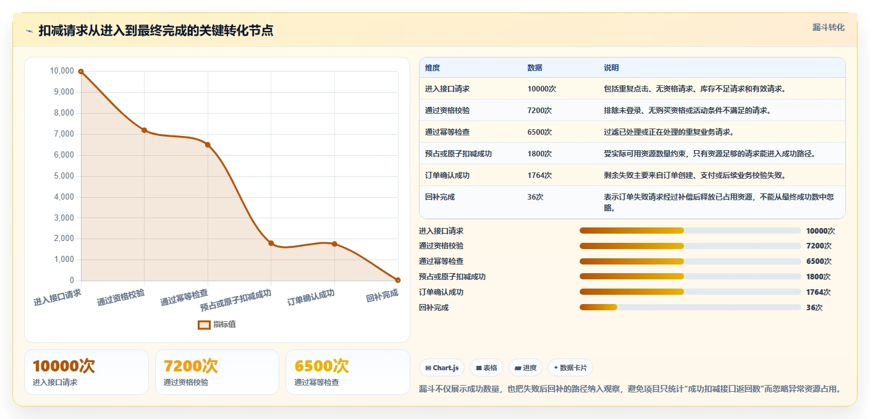This screenshot has width=870, height=419.
Task: Open the 10000次 进入接口请求 data card
Action: 87,372
